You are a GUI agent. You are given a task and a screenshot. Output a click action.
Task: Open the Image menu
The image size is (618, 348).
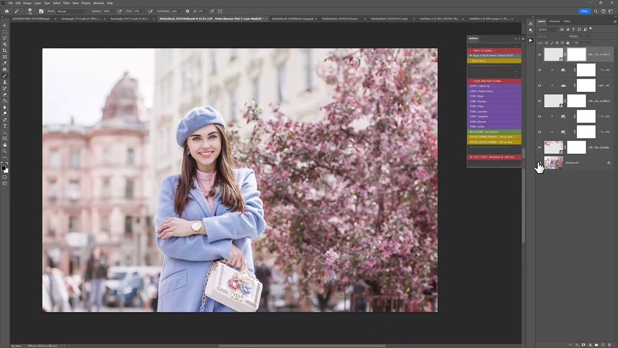click(28, 3)
